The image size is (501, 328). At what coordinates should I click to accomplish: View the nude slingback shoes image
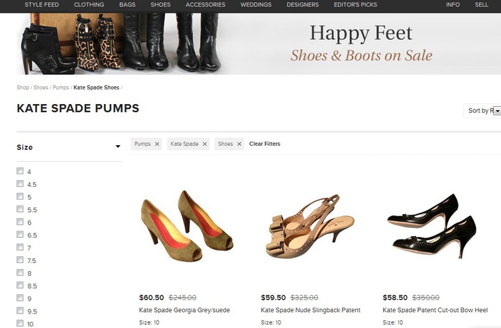click(310, 226)
